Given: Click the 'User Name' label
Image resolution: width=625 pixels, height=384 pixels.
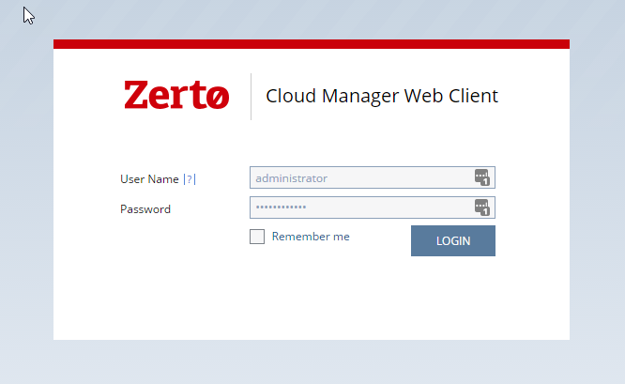Looking at the screenshot, I should [149, 179].
